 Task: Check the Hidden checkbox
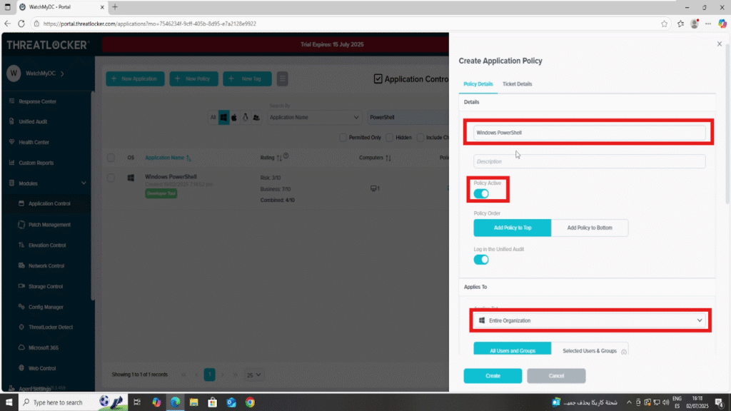(390, 138)
